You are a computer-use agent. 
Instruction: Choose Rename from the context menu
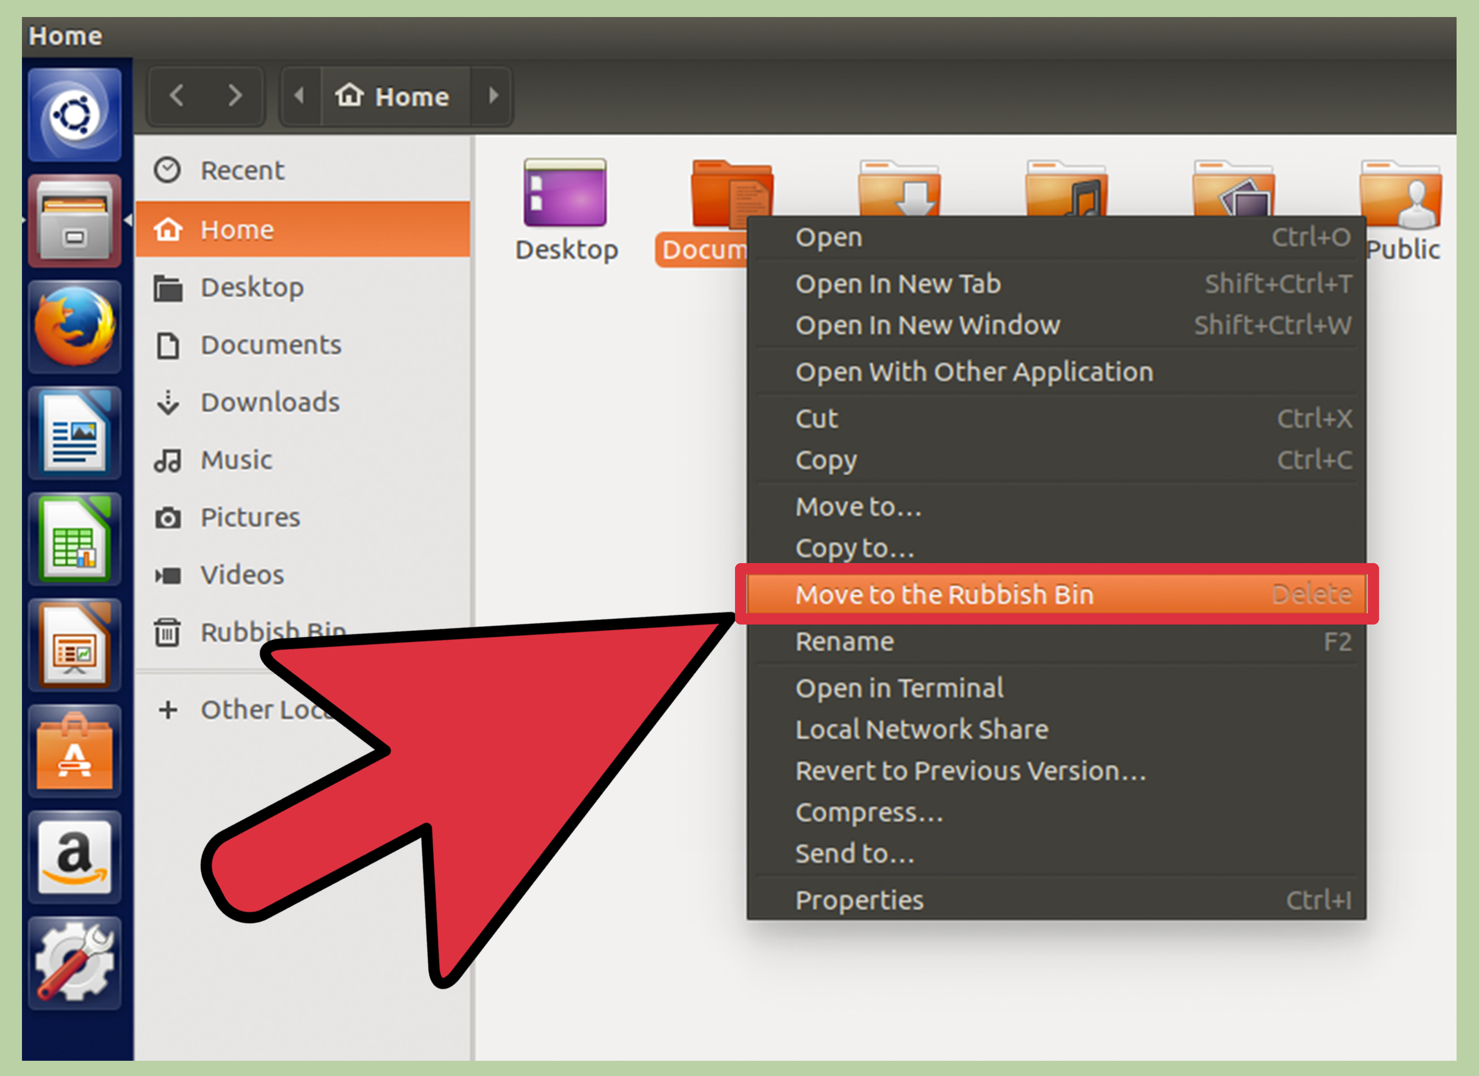pos(1056,642)
